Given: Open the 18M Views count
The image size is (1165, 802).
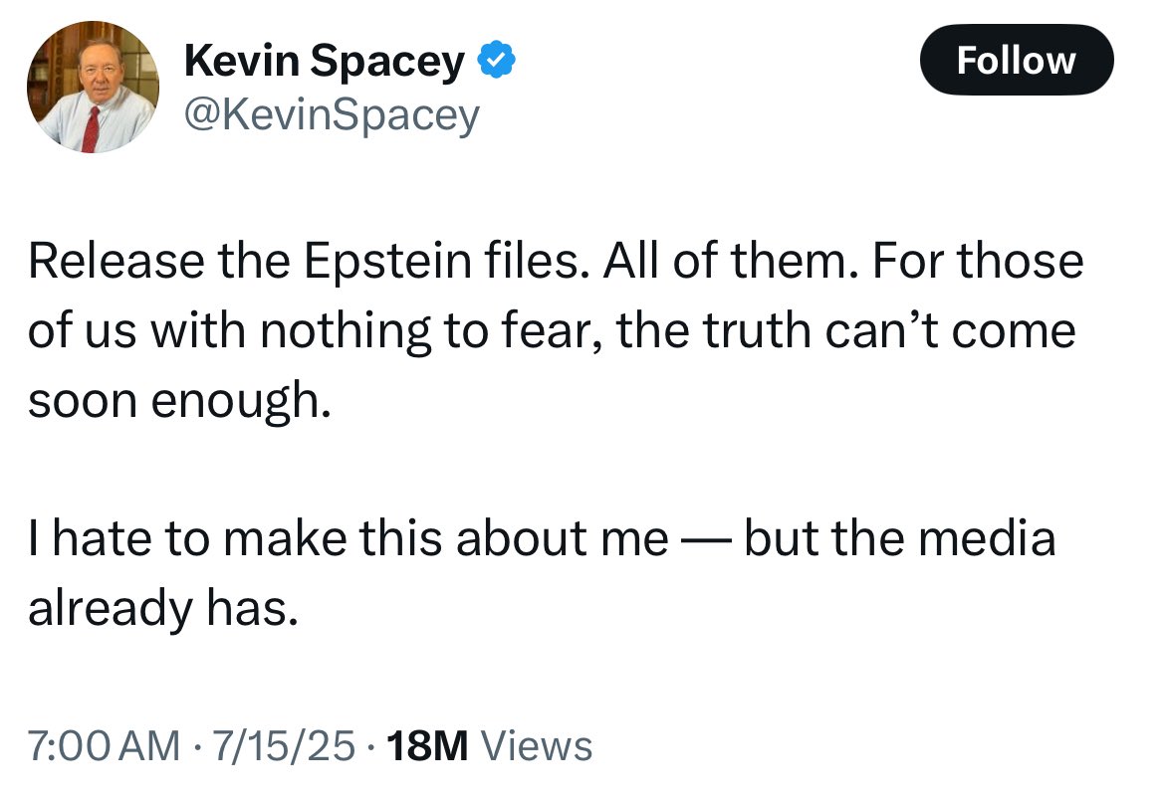Looking at the screenshot, I should [x=490, y=745].
